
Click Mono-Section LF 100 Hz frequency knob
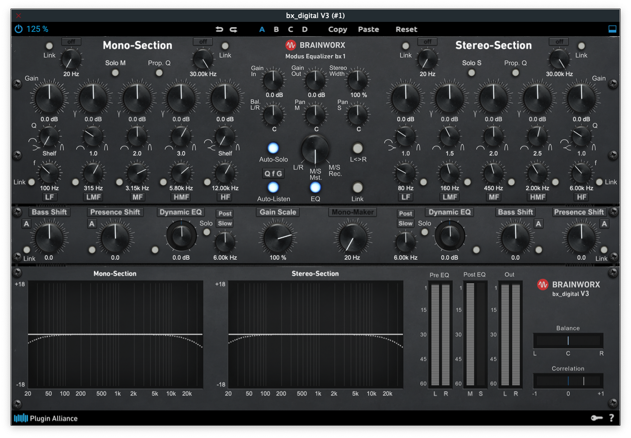tap(49, 172)
